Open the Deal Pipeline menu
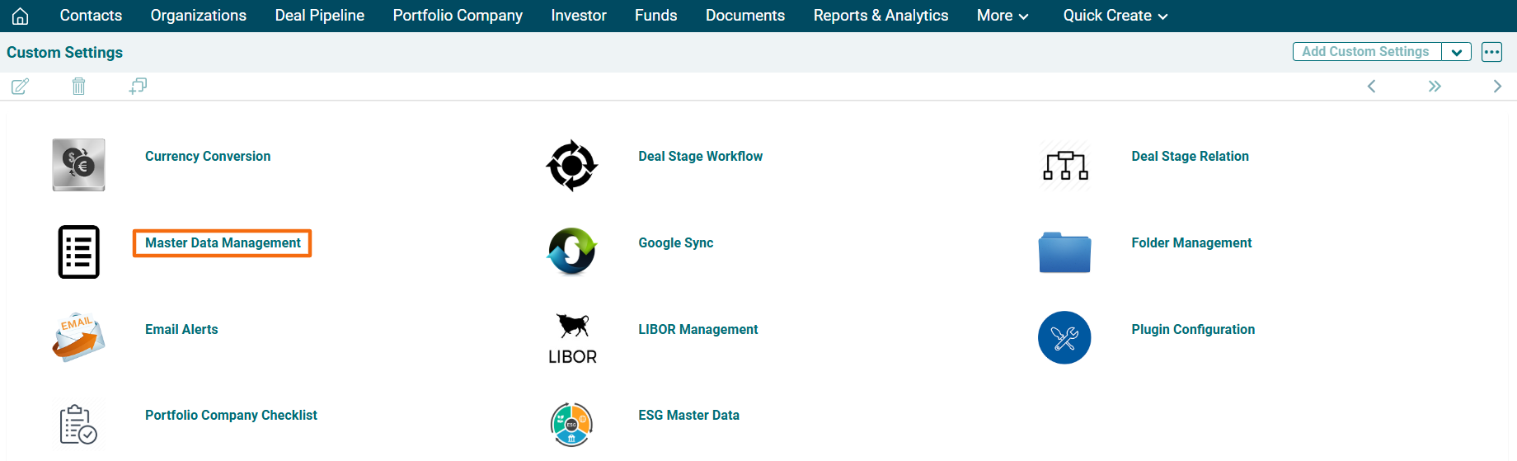Screen dimensions: 1517x461 (319, 16)
